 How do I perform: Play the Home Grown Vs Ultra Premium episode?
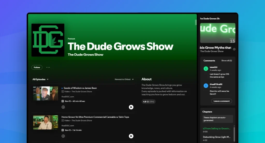pyautogui.click(x=131, y=136)
